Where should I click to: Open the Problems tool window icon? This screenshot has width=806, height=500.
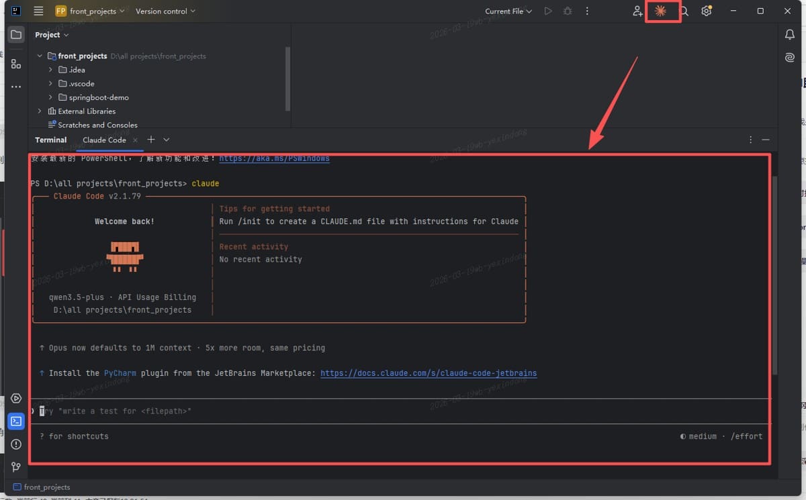tap(16, 444)
